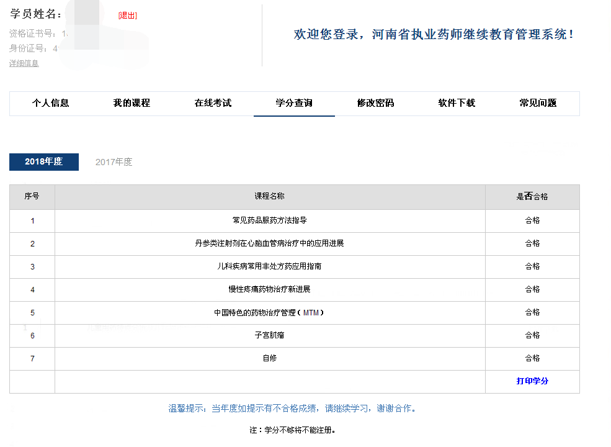Select the 学分查询 menu tab
Image resolution: width=611 pixels, height=447 pixels.
[x=294, y=103]
